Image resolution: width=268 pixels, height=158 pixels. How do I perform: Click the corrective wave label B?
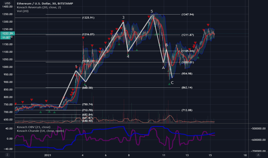tap(166, 45)
